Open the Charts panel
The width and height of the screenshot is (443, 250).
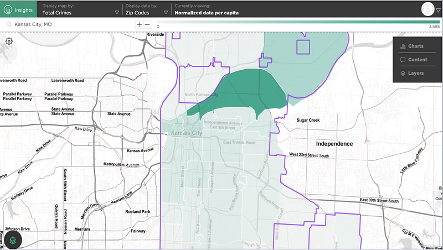click(418, 46)
